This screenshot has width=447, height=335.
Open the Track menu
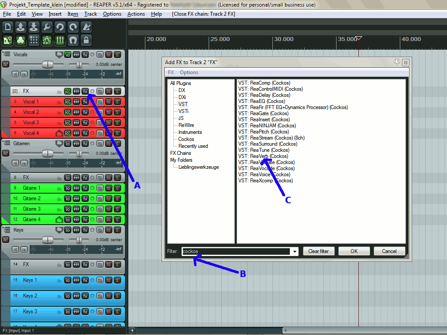click(x=90, y=14)
